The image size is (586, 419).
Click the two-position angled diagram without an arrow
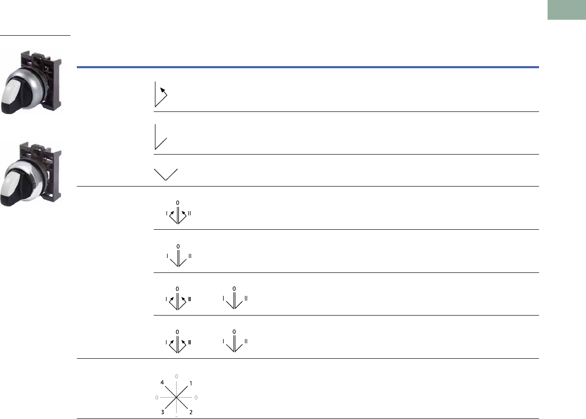coord(160,136)
